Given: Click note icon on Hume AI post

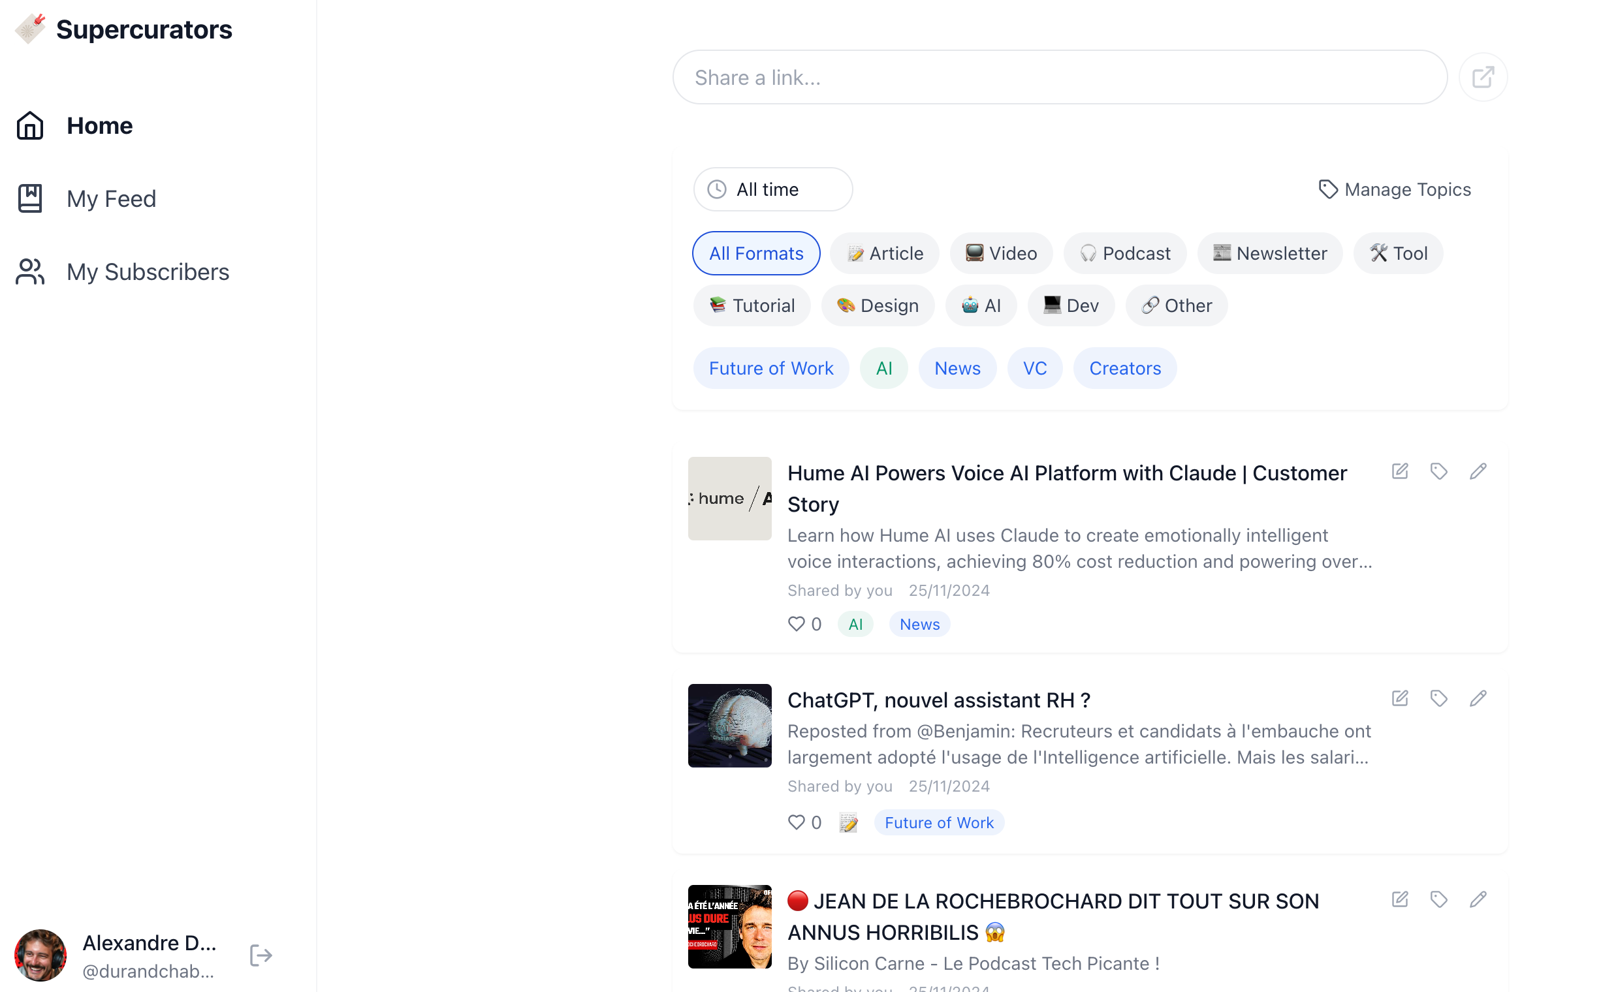Looking at the screenshot, I should click(x=1399, y=471).
